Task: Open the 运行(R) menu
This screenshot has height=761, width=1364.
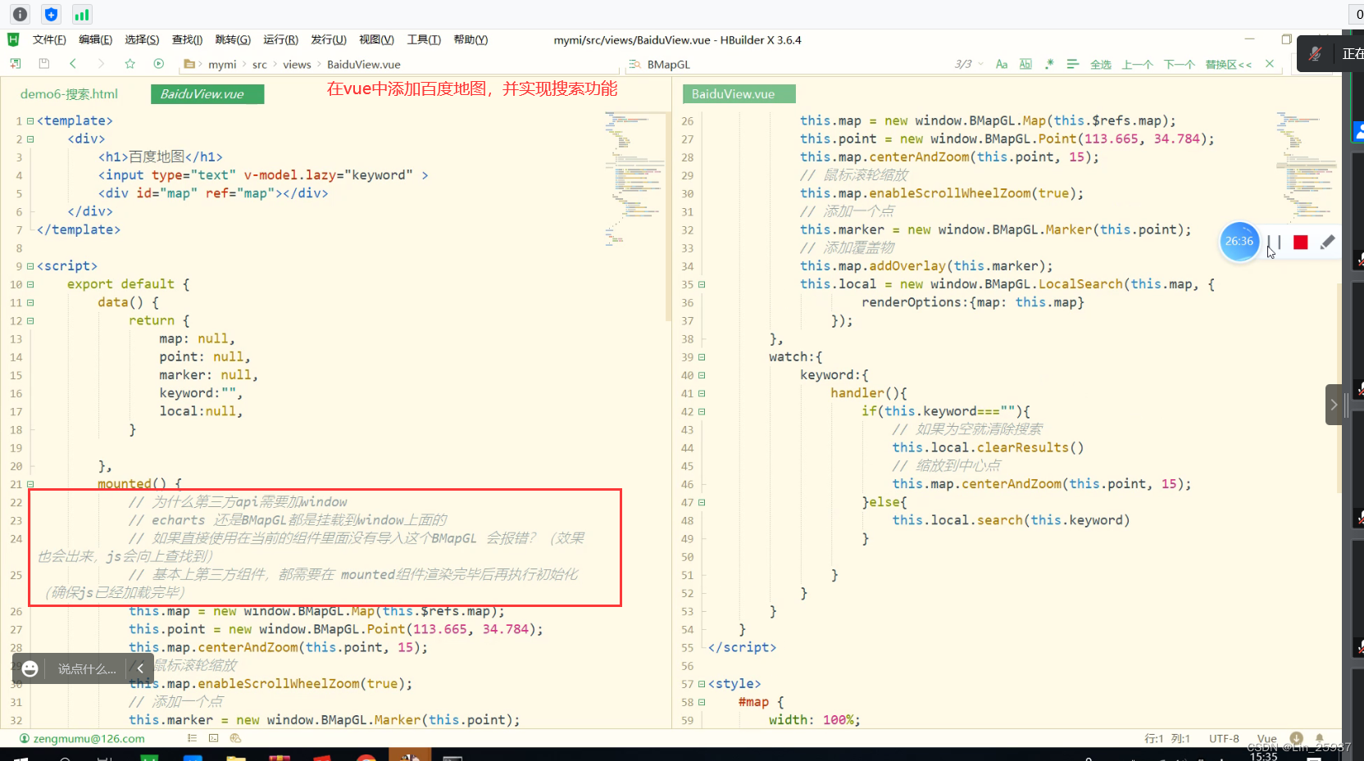Action: click(x=280, y=39)
